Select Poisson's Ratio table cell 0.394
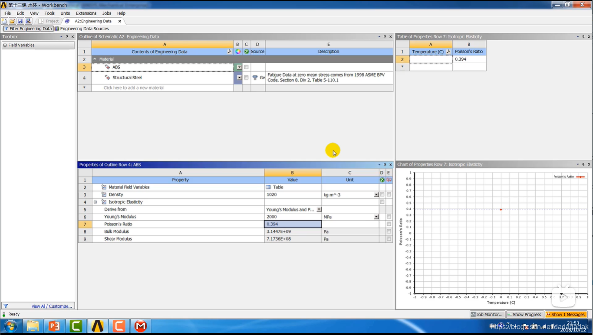 coord(469,59)
